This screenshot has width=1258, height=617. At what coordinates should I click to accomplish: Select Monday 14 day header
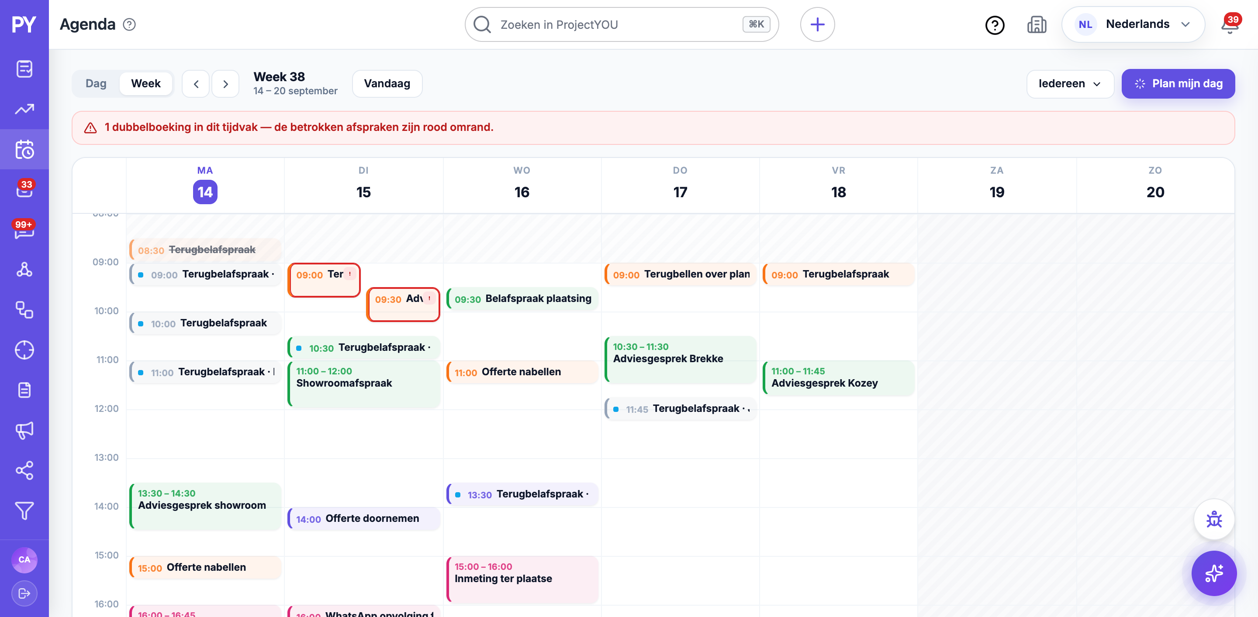coord(205,185)
